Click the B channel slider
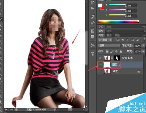This screenshot has width=146, height=113. point(117,15)
